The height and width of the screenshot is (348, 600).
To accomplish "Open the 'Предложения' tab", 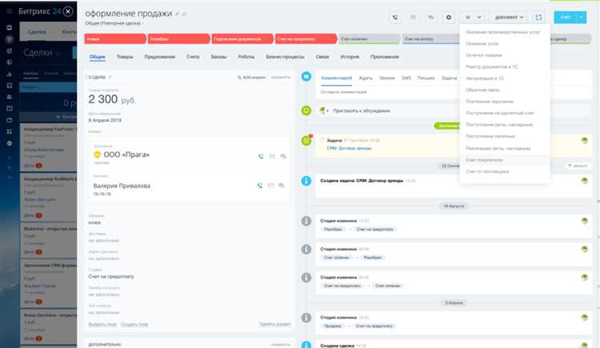I will [x=159, y=57].
